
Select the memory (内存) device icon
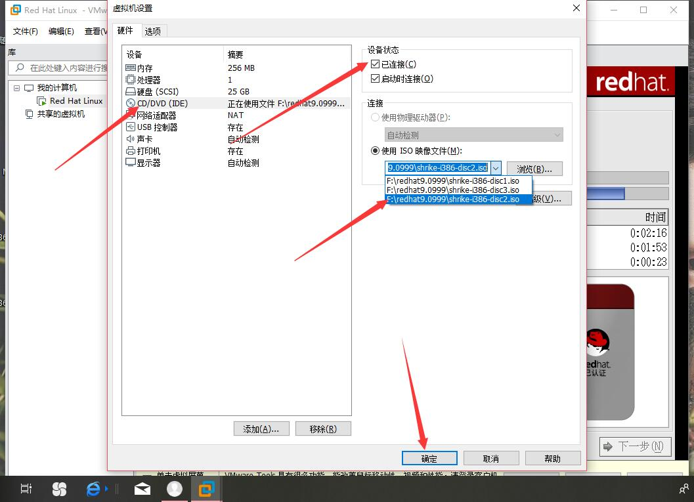pos(131,68)
